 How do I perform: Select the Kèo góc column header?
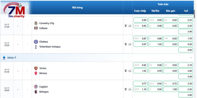pyautogui.click(x=170, y=11)
